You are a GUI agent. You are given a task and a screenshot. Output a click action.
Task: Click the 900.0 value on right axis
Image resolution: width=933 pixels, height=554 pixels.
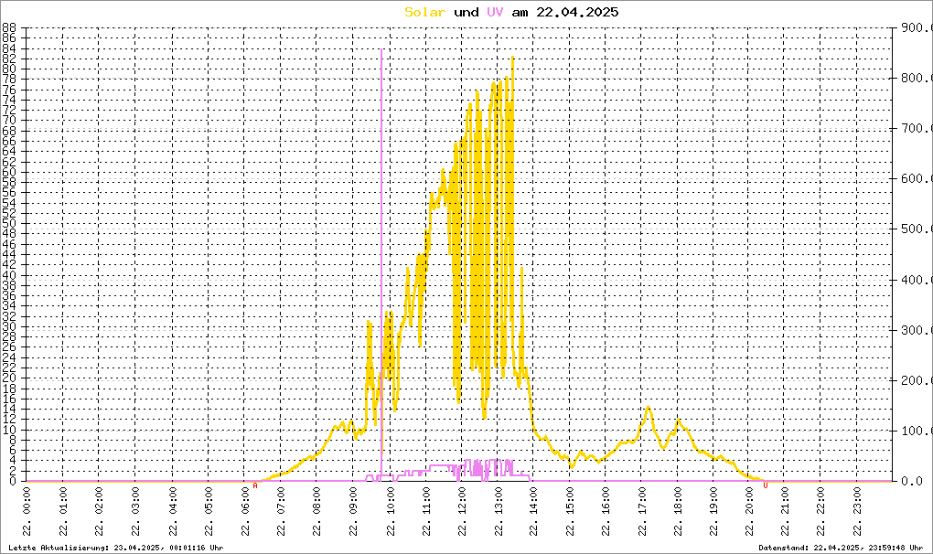click(914, 28)
